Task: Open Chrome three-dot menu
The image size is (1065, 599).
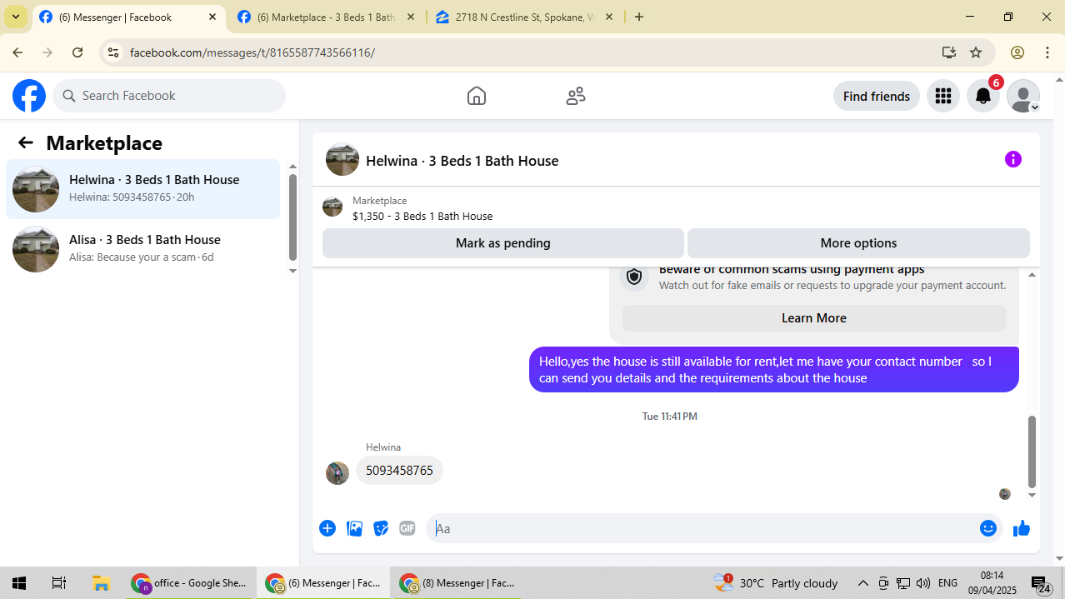Action: [1047, 52]
